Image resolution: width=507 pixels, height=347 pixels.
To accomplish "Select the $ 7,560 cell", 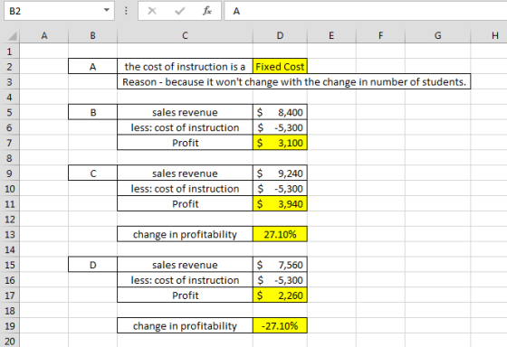I will tap(280, 265).
